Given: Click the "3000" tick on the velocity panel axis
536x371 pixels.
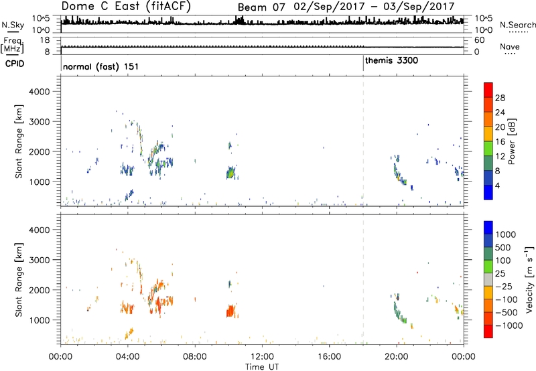Looking at the screenshot, I should point(40,260).
